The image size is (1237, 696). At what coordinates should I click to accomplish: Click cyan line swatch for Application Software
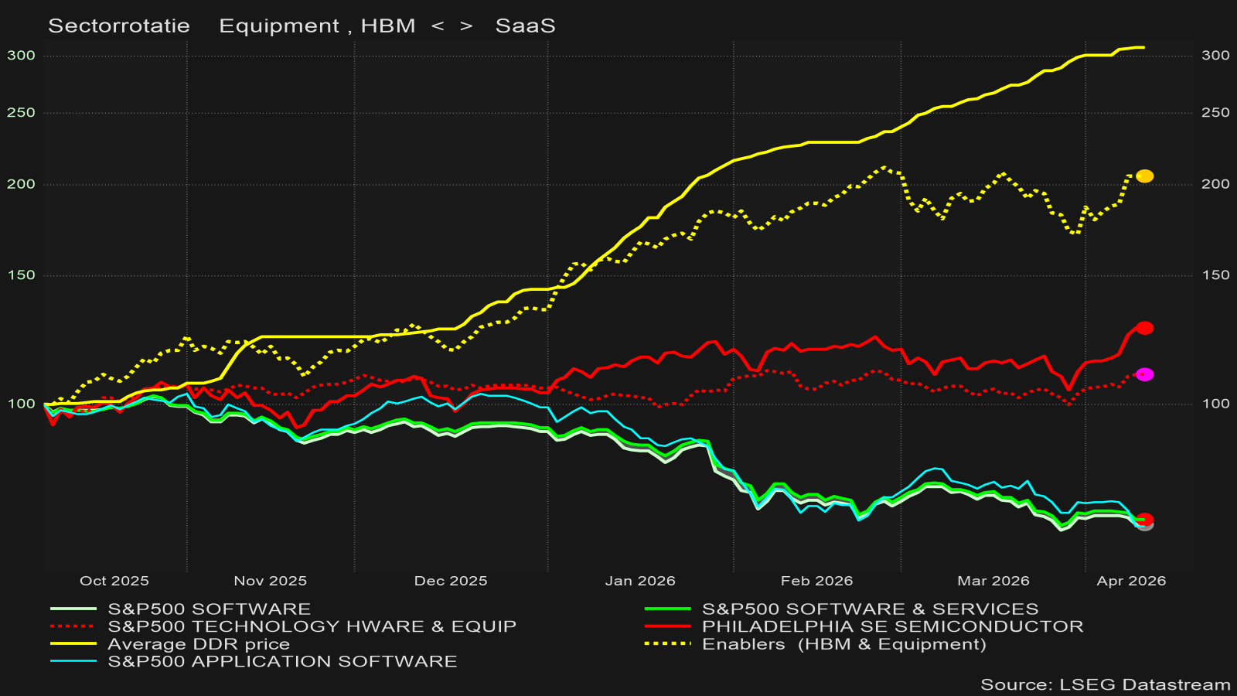[73, 661]
